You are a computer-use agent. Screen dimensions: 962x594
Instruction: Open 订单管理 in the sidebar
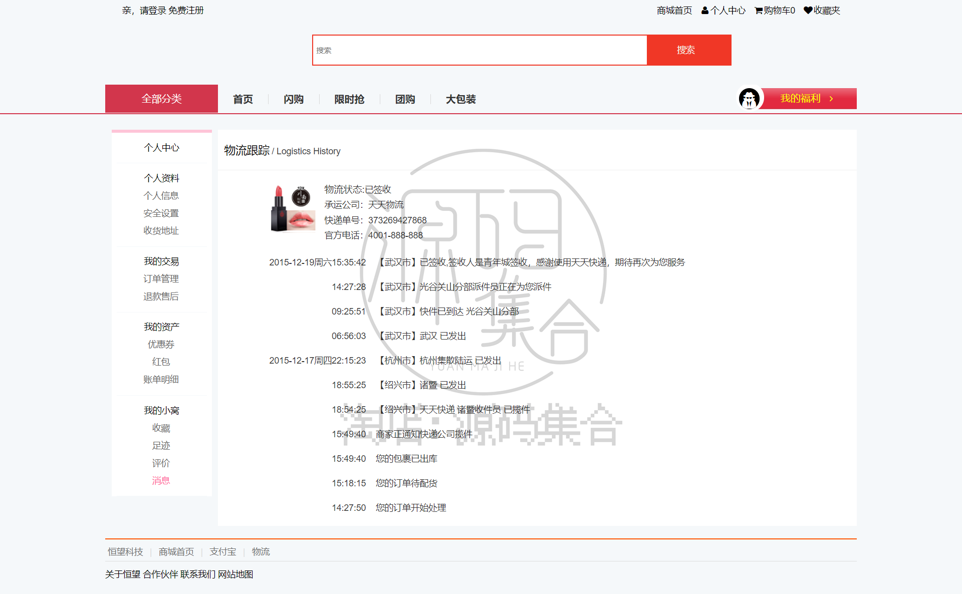161,279
